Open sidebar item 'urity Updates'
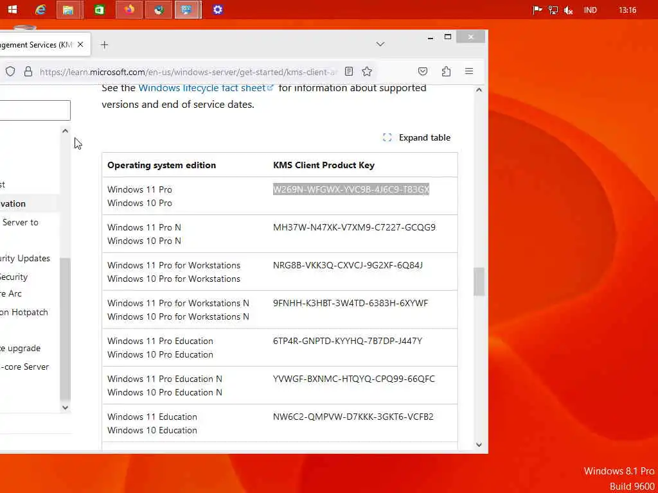The height and width of the screenshot is (493, 658). click(x=25, y=258)
